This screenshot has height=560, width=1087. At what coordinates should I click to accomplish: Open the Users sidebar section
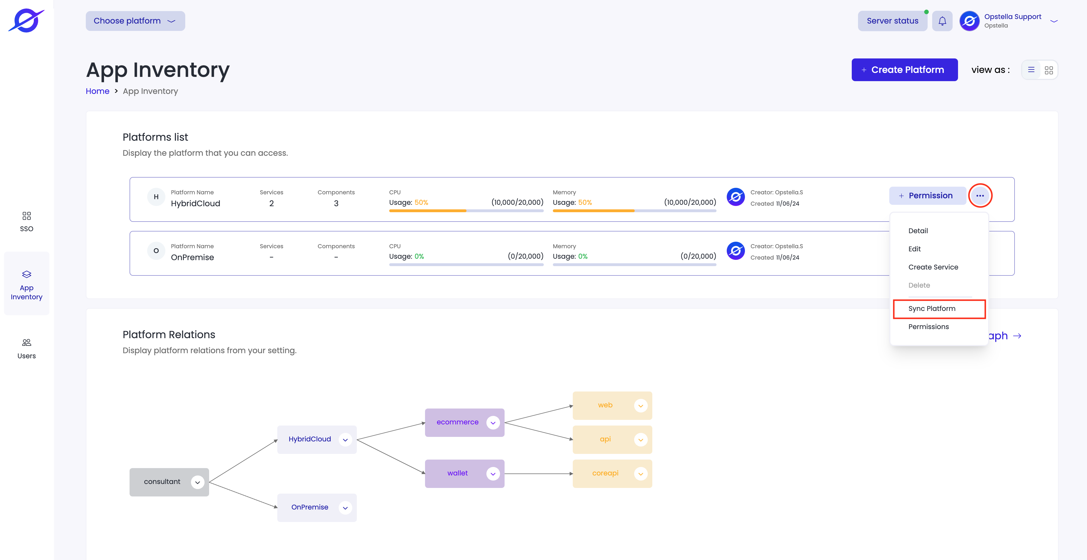click(27, 349)
